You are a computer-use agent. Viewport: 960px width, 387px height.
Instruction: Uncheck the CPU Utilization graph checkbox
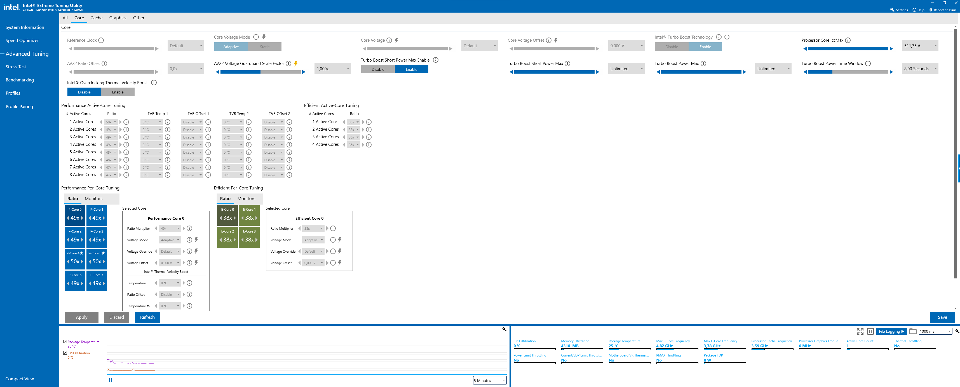coord(65,353)
